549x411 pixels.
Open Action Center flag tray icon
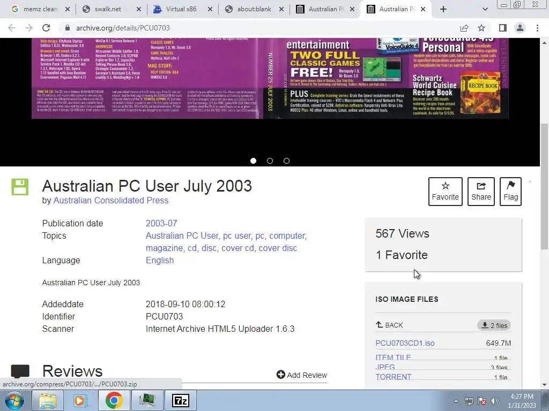482,401
